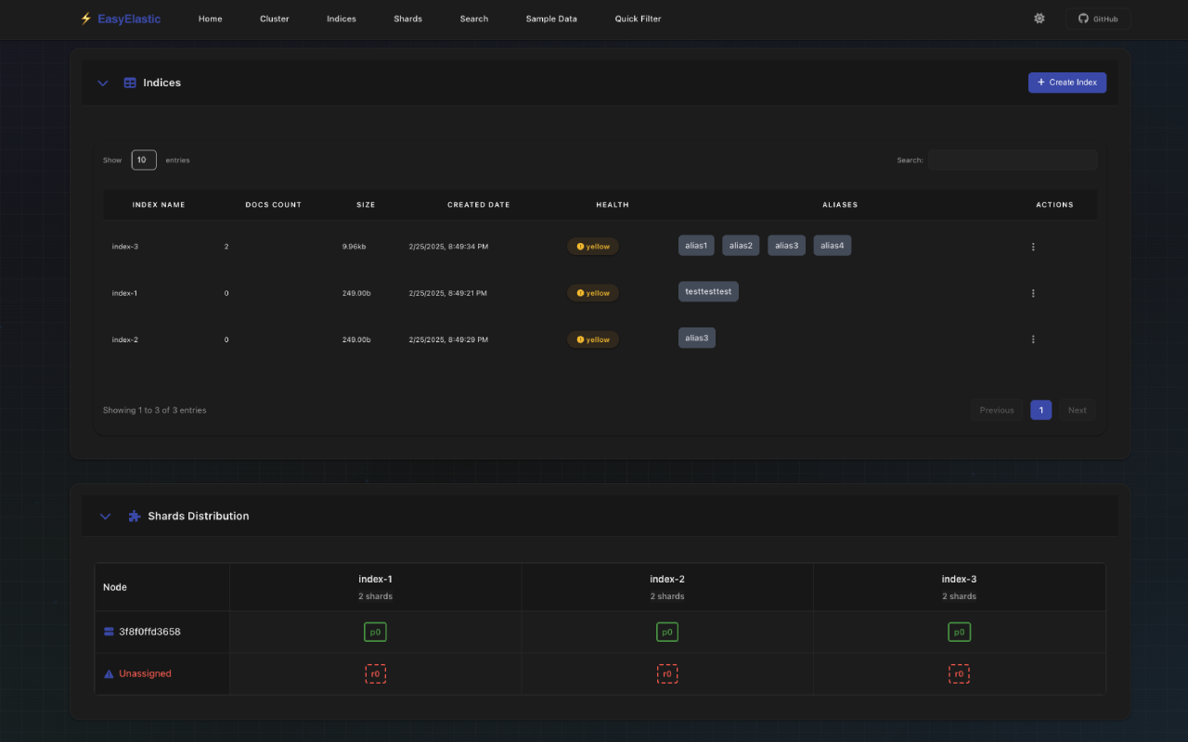The height and width of the screenshot is (742, 1188).
Task: Select Cluster in the navigation bar
Action: pos(274,19)
